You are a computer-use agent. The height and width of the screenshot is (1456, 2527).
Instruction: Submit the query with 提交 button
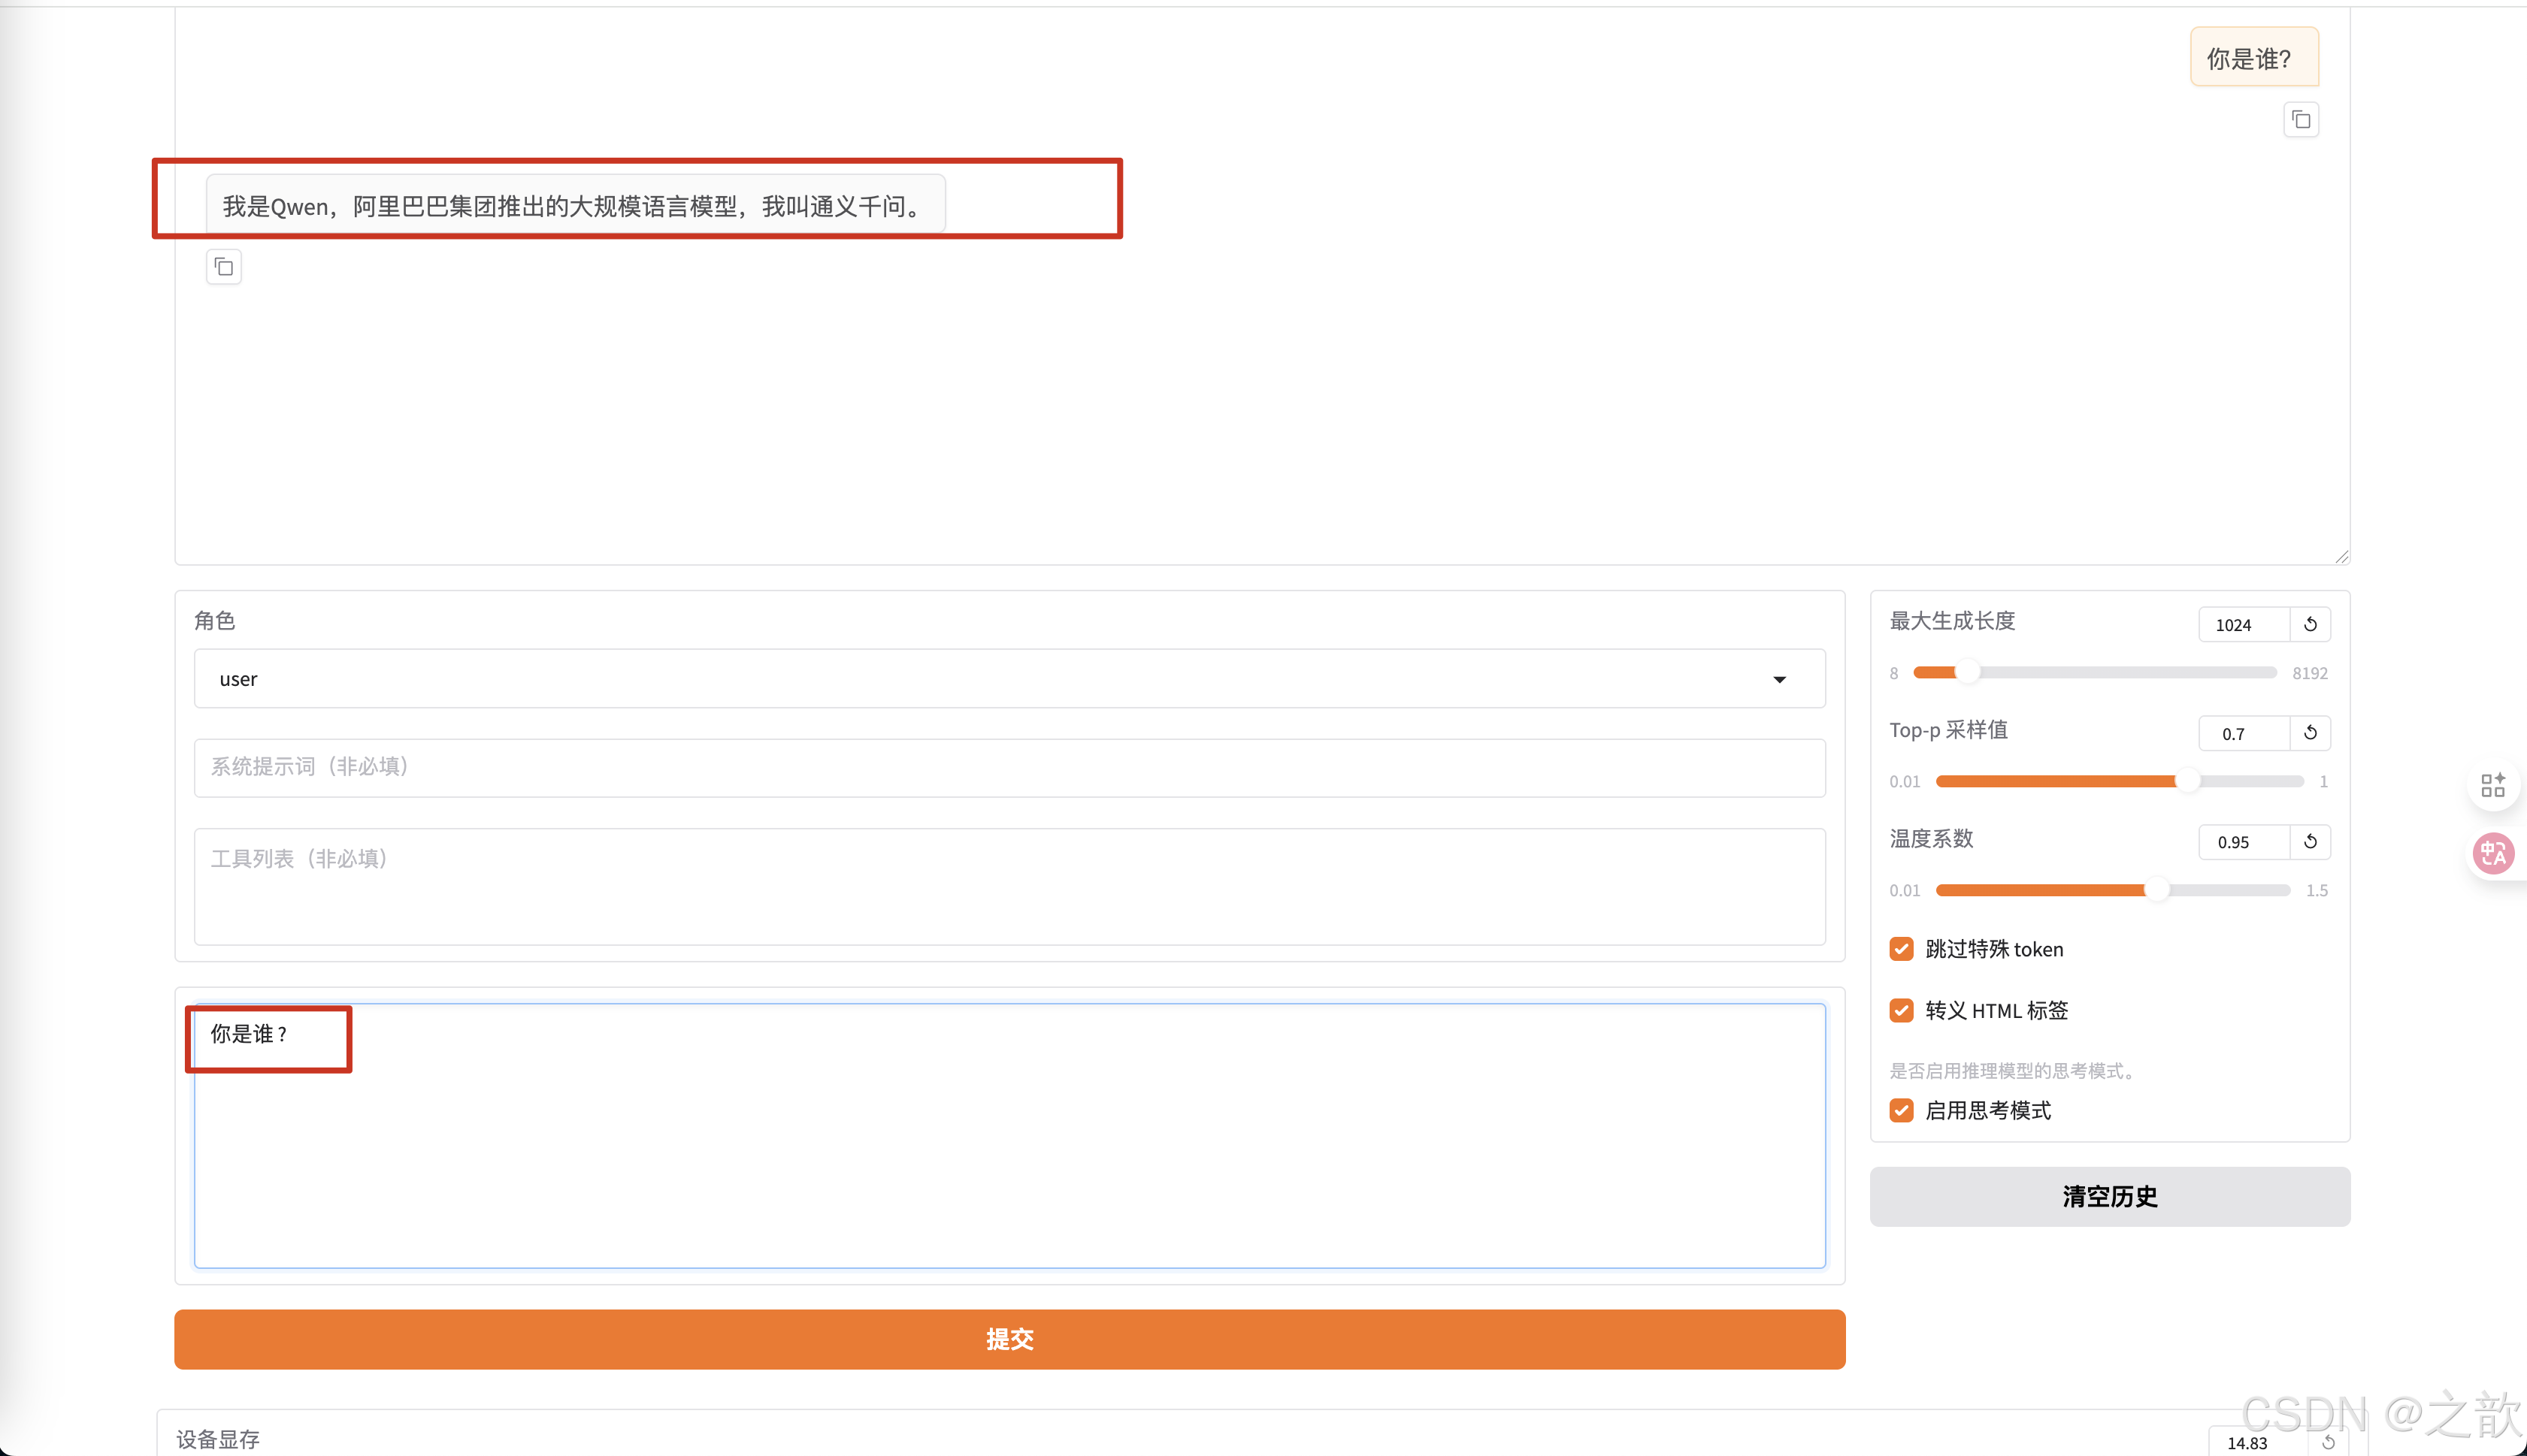(1009, 1339)
